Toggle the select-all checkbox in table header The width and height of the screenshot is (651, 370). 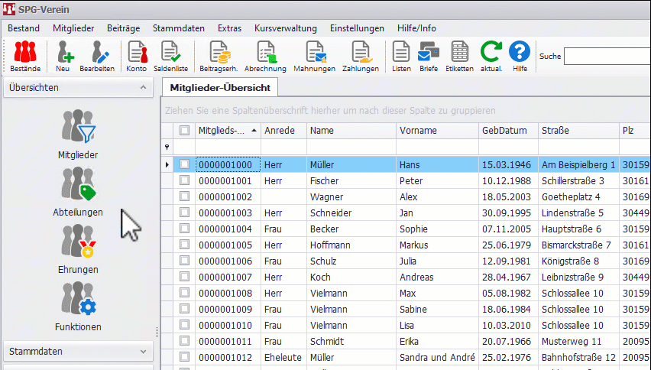click(x=184, y=131)
